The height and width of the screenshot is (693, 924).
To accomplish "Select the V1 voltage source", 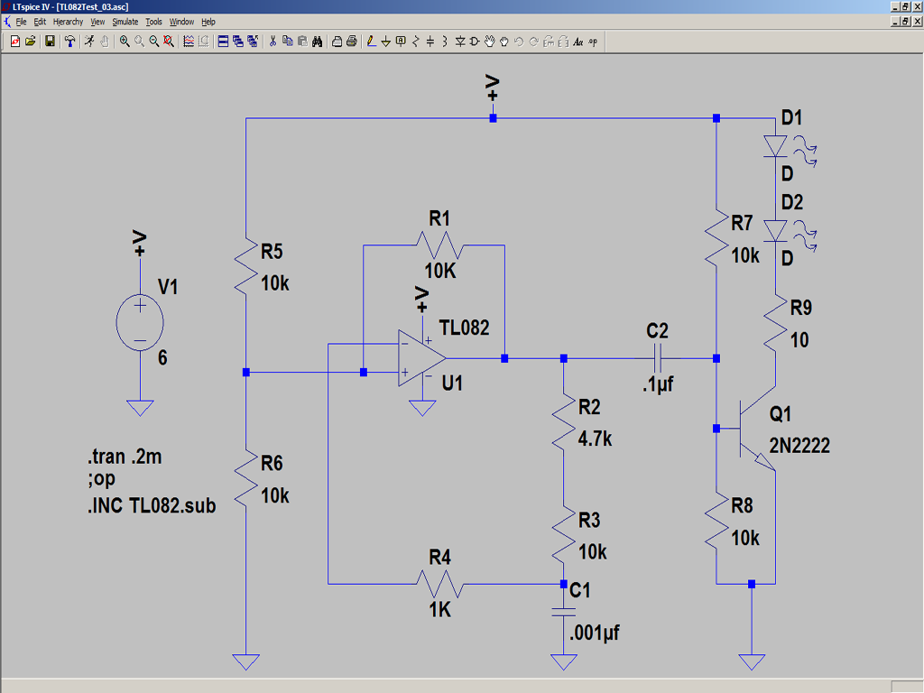I will point(140,323).
